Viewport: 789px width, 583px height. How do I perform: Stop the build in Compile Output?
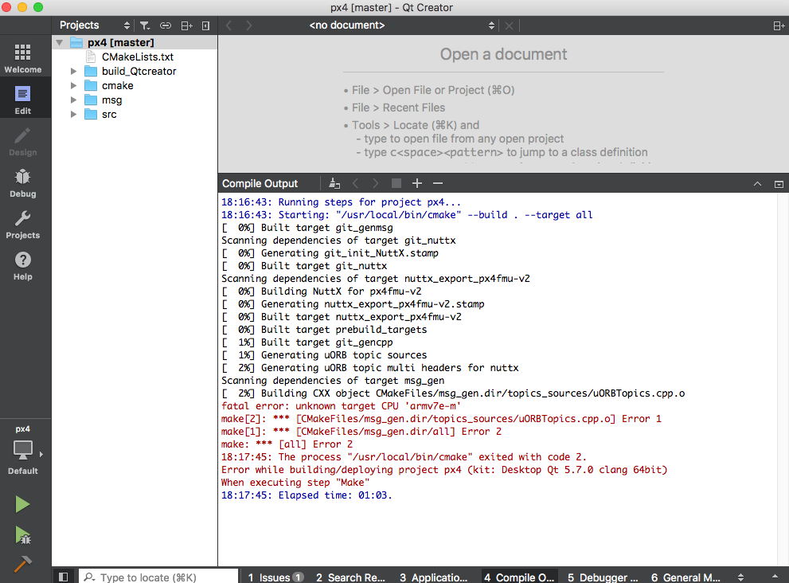coord(396,184)
